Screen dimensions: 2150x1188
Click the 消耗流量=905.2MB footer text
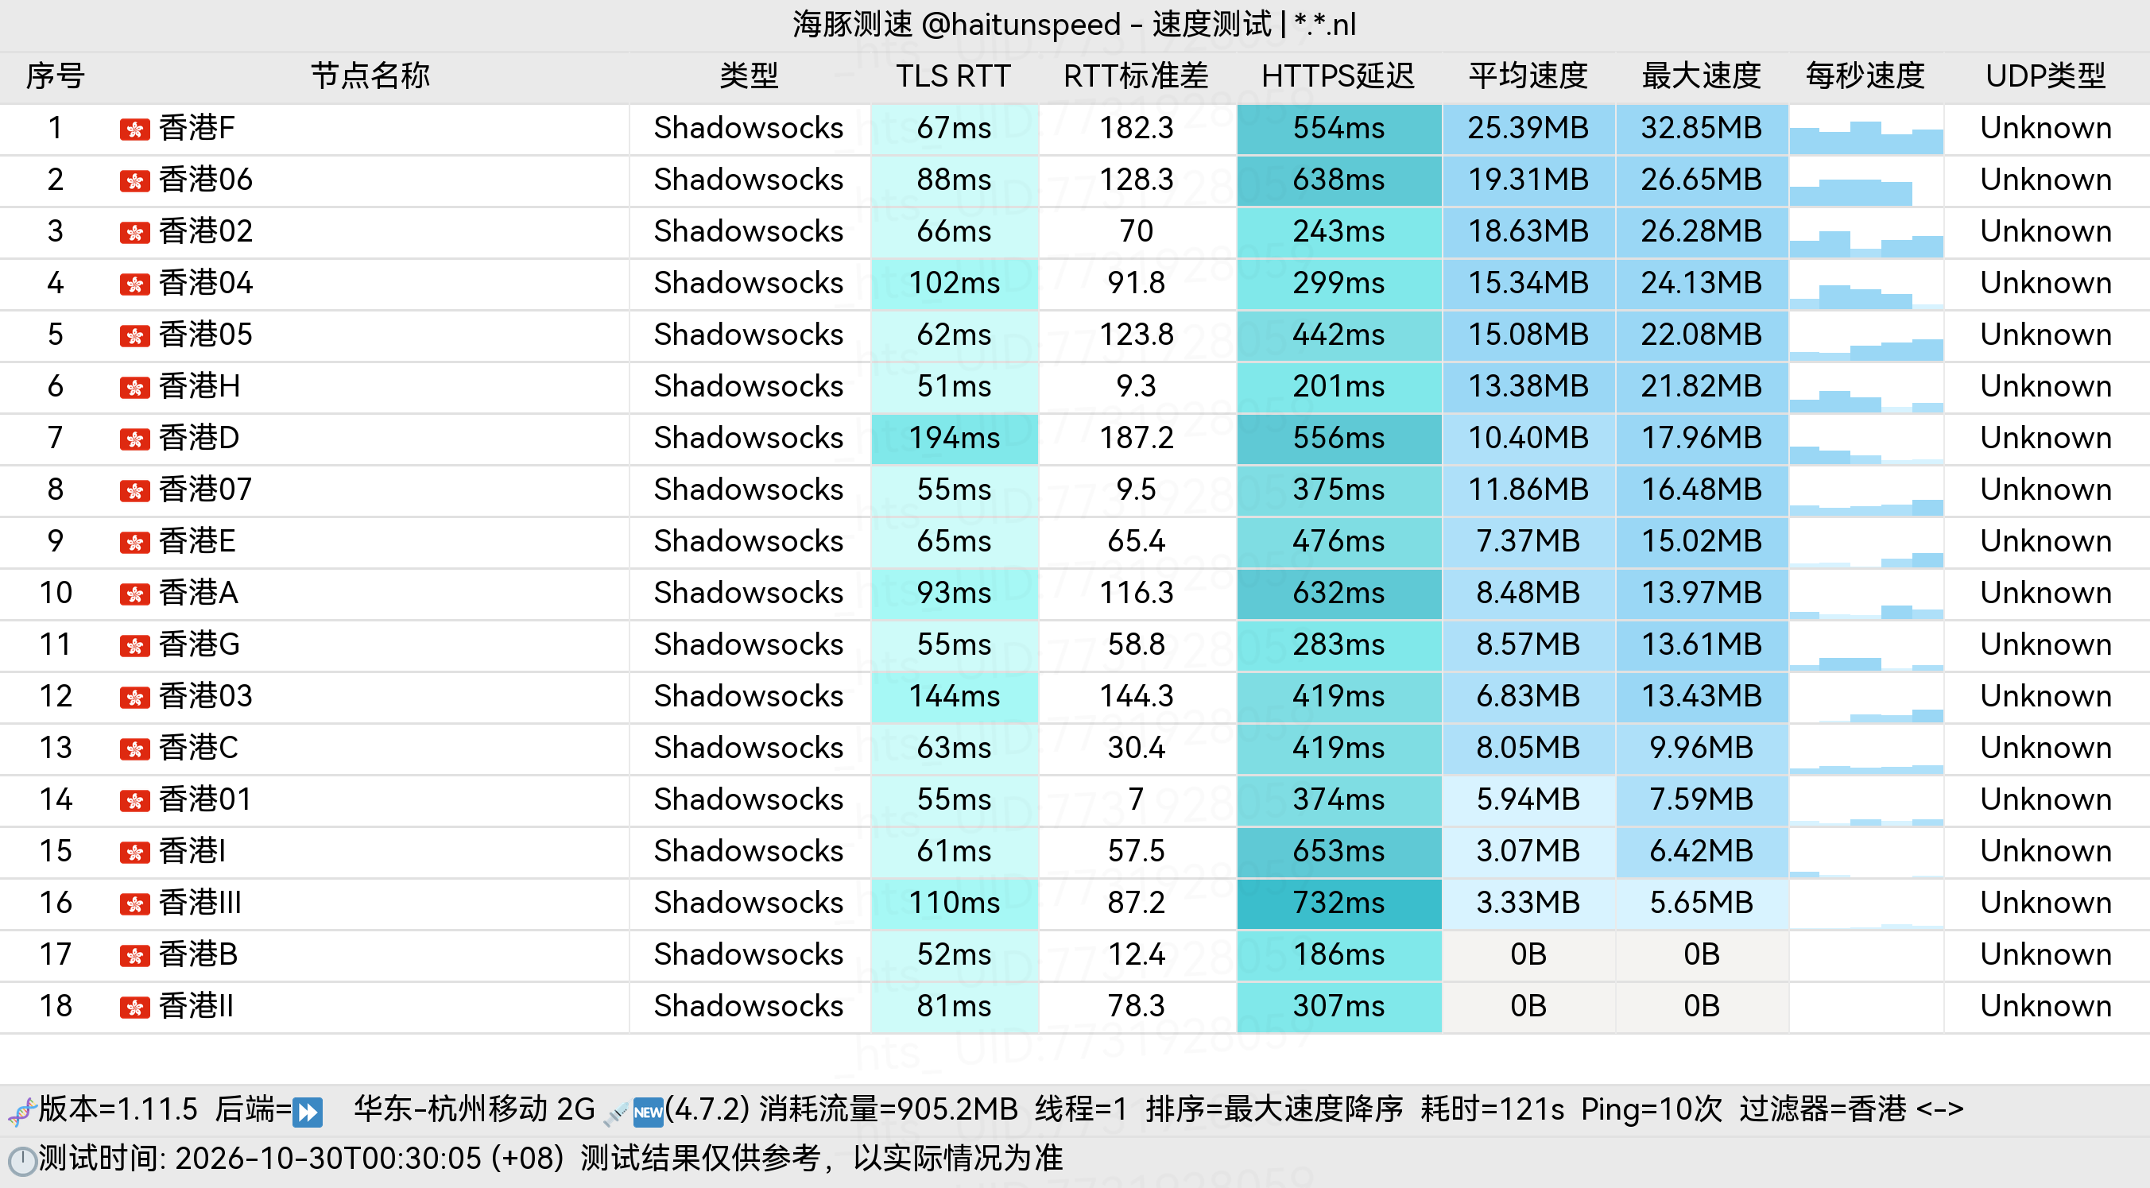click(888, 1110)
